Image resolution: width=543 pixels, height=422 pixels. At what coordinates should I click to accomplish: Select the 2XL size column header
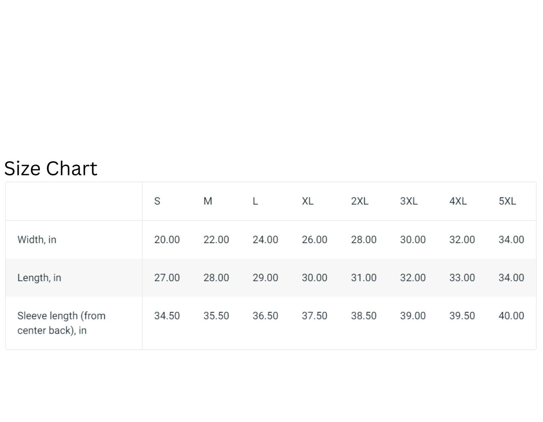[360, 201]
